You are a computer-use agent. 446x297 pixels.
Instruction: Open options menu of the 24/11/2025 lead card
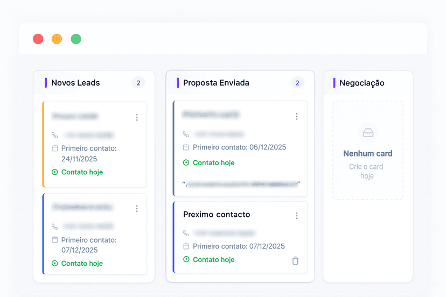coord(137,117)
